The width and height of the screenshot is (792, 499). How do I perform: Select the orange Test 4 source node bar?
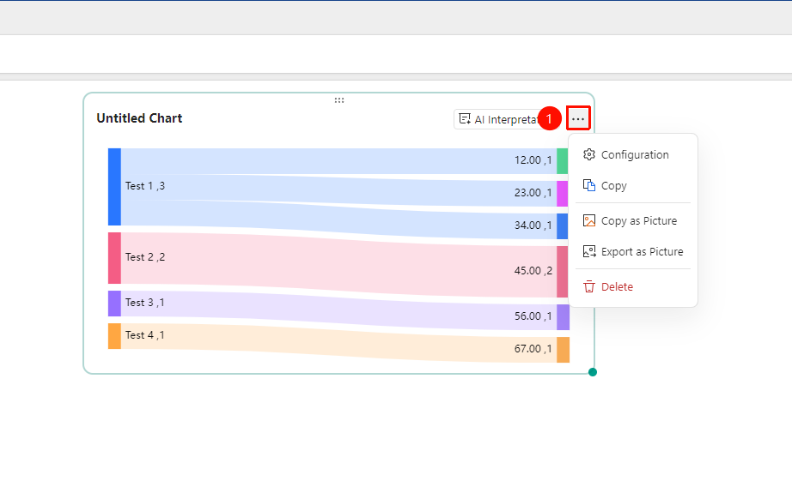(x=114, y=336)
